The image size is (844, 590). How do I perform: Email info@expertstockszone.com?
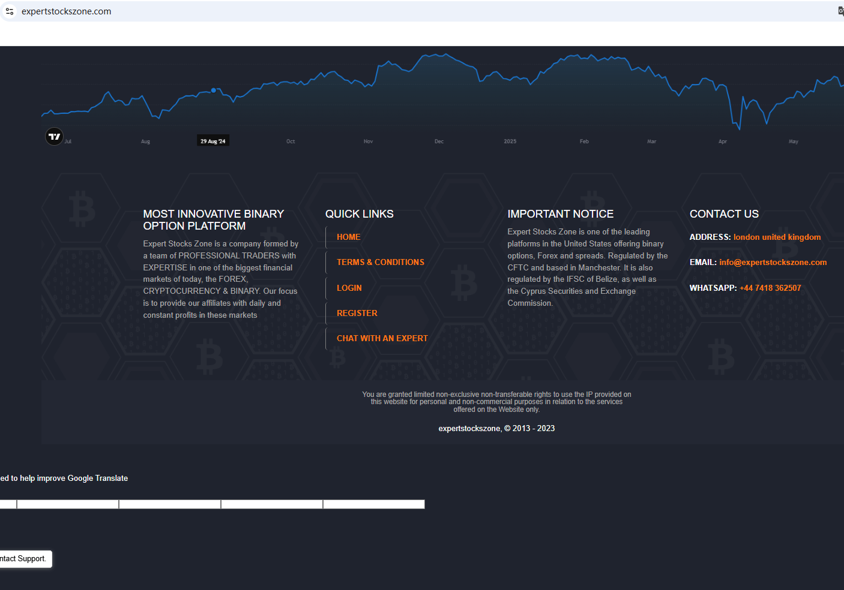point(773,263)
